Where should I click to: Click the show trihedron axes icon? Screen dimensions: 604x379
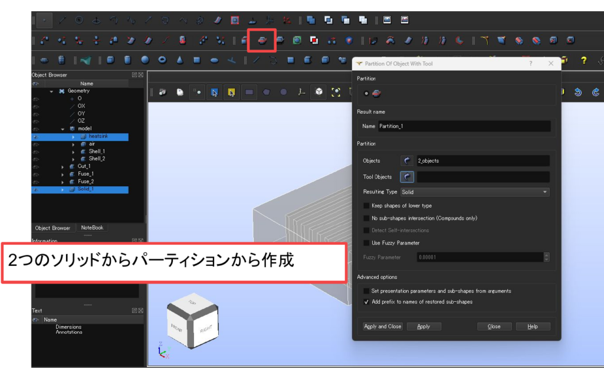point(301,92)
